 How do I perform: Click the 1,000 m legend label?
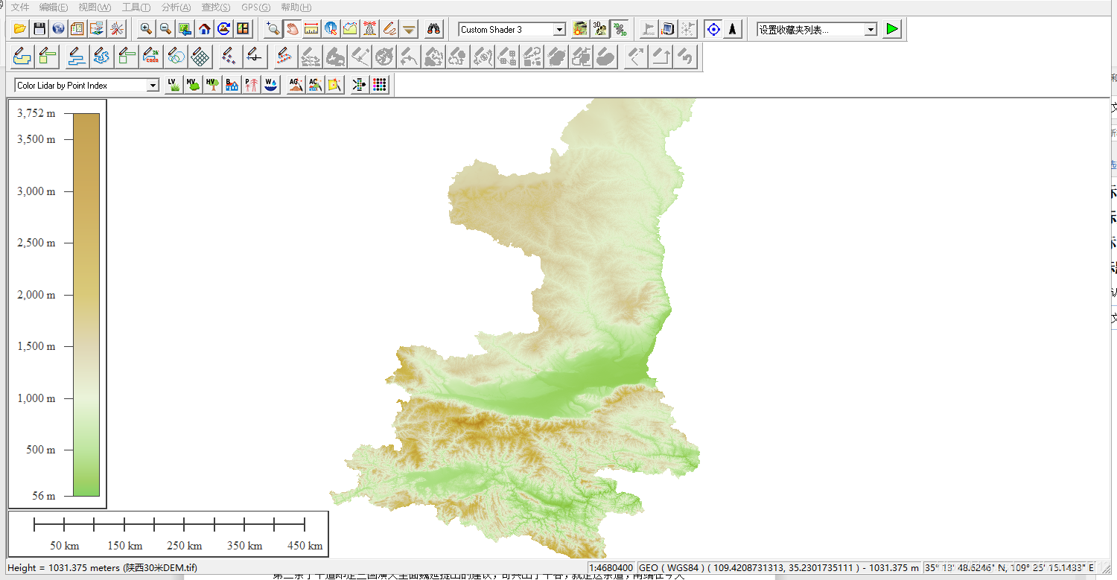coord(36,398)
